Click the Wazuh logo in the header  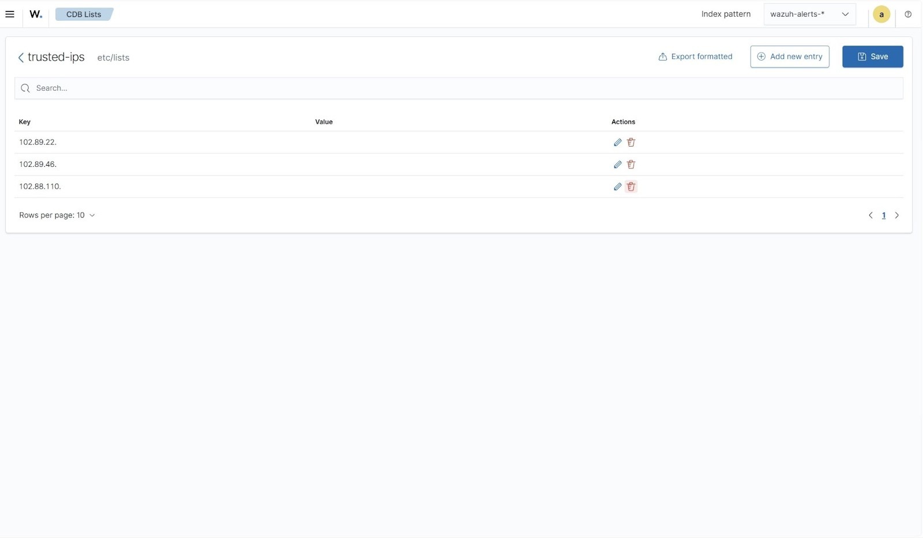pyautogui.click(x=35, y=14)
